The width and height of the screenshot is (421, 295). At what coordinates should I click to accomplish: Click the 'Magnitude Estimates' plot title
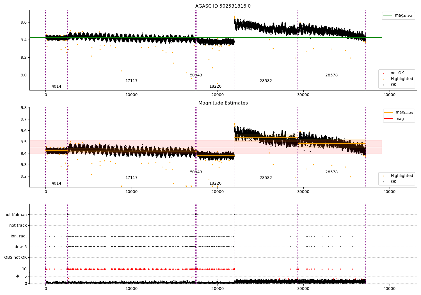click(x=223, y=103)
